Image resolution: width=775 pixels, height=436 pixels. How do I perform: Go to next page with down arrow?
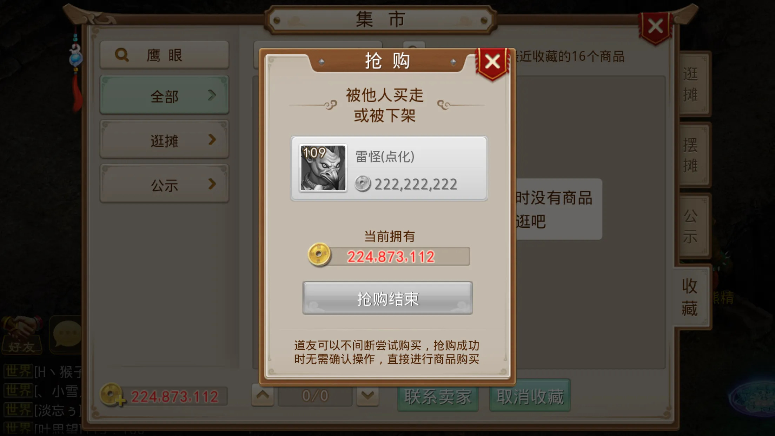point(367,396)
